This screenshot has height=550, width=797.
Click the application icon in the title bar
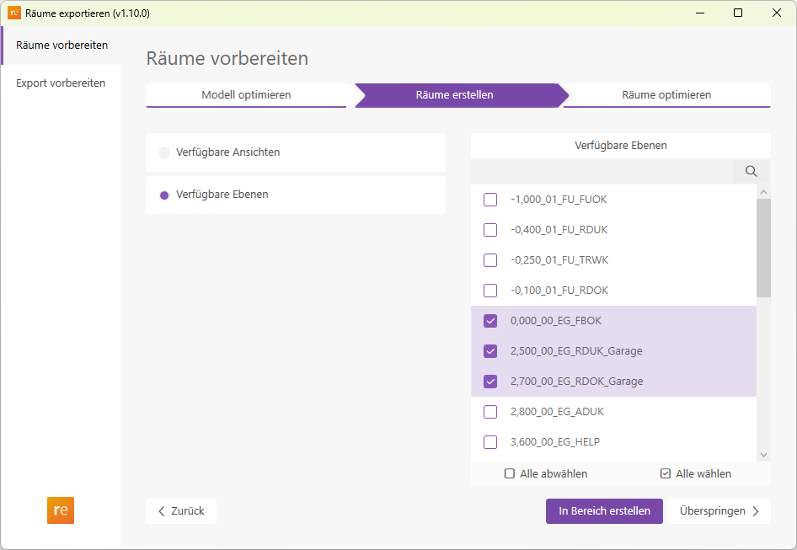[x=13, y=12]
